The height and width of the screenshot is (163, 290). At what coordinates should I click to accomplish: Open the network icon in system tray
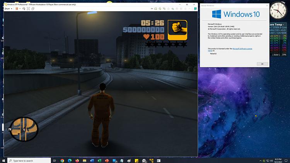(x=268, y=161)
